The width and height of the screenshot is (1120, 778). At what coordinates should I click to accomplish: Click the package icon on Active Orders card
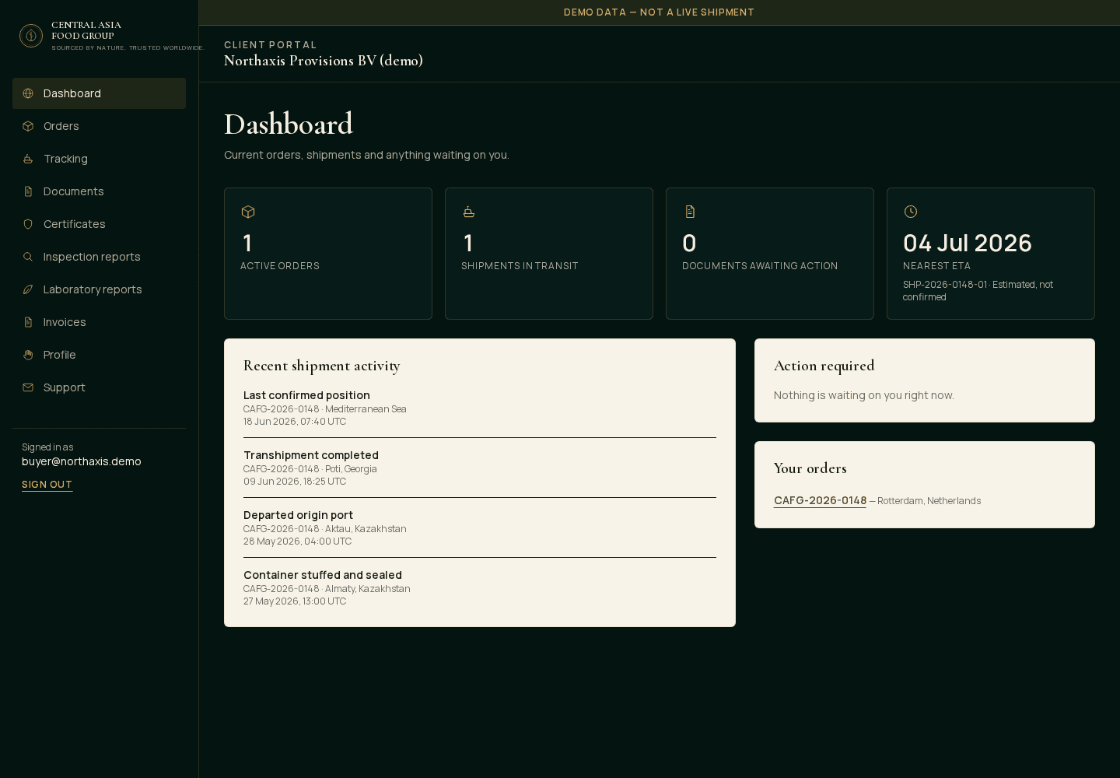[x=248, y=212]
